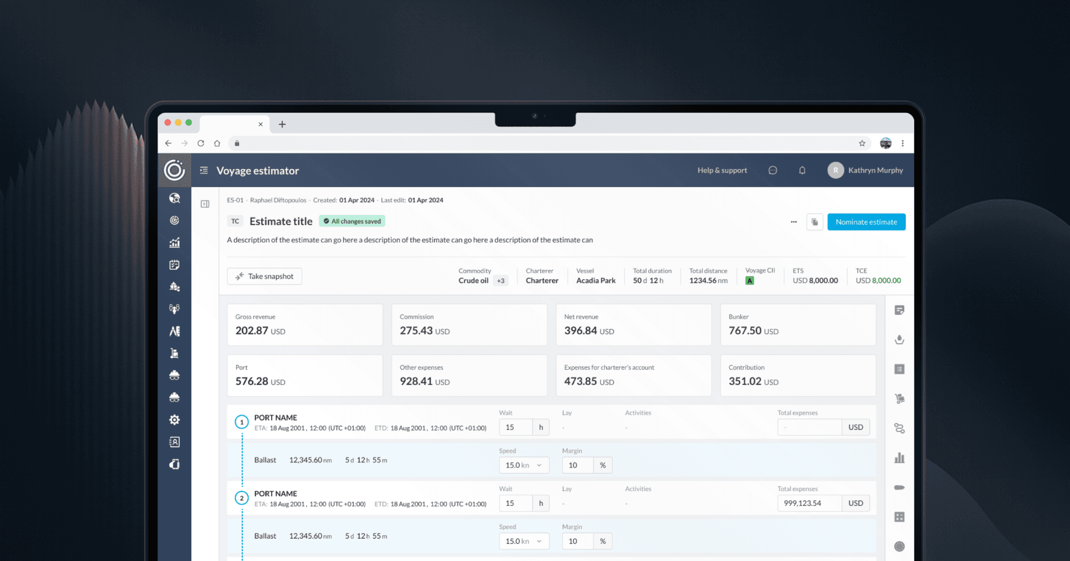Open the bunker drop icon in right rail
This screenshot has height=561, width=1070.
click(899, 340)
